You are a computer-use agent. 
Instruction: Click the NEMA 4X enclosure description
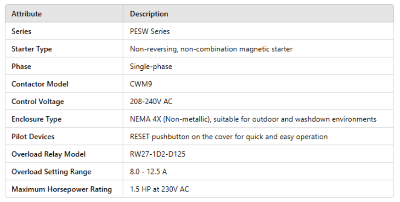click(253, 119)
